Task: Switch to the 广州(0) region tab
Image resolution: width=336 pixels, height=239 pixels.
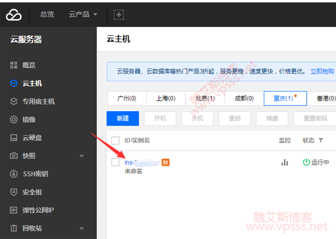Action: pyautogui.click(x=127, y=98)
